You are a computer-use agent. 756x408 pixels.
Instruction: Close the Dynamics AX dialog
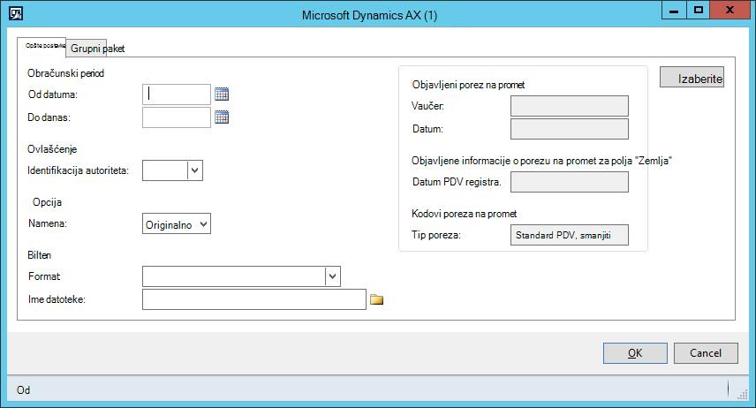click(730, 10)
